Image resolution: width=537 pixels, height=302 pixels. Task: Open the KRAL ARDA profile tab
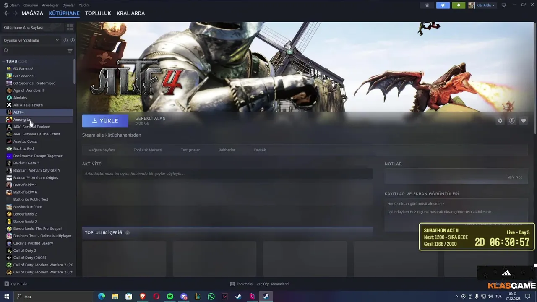[131, 13]
